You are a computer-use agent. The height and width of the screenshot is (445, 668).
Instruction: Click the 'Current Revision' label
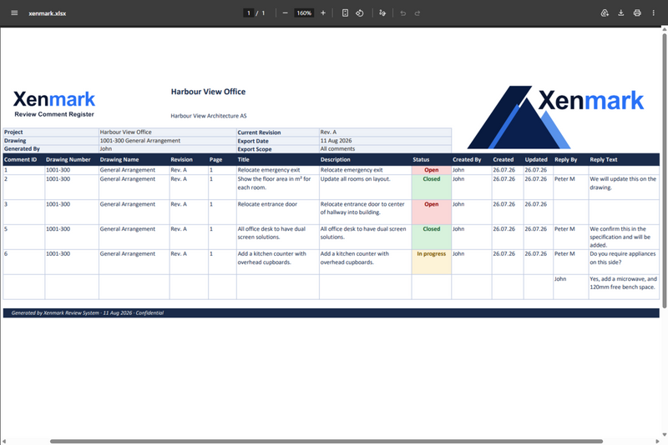point(259,132)
